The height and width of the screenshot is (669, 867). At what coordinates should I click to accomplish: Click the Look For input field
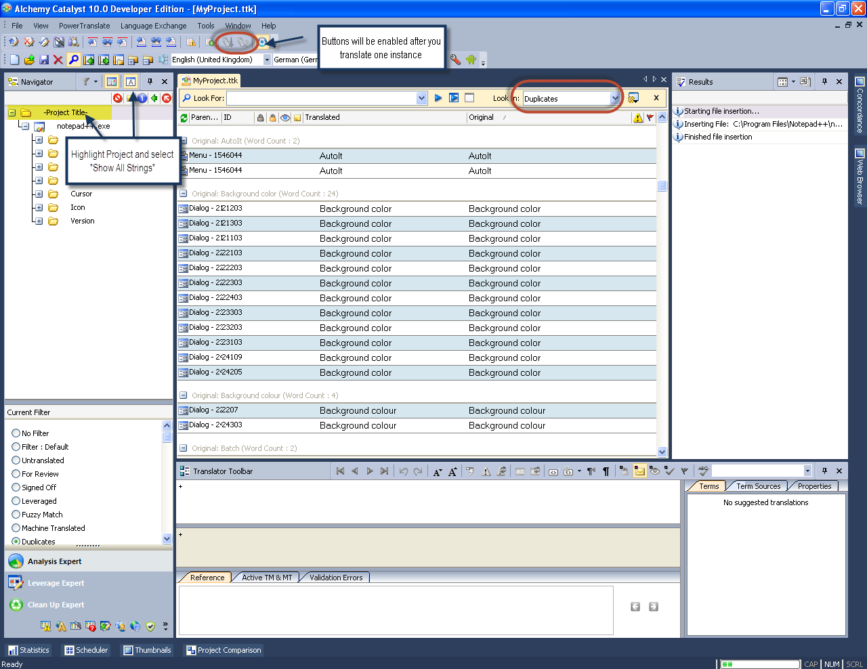coord(322,98)
